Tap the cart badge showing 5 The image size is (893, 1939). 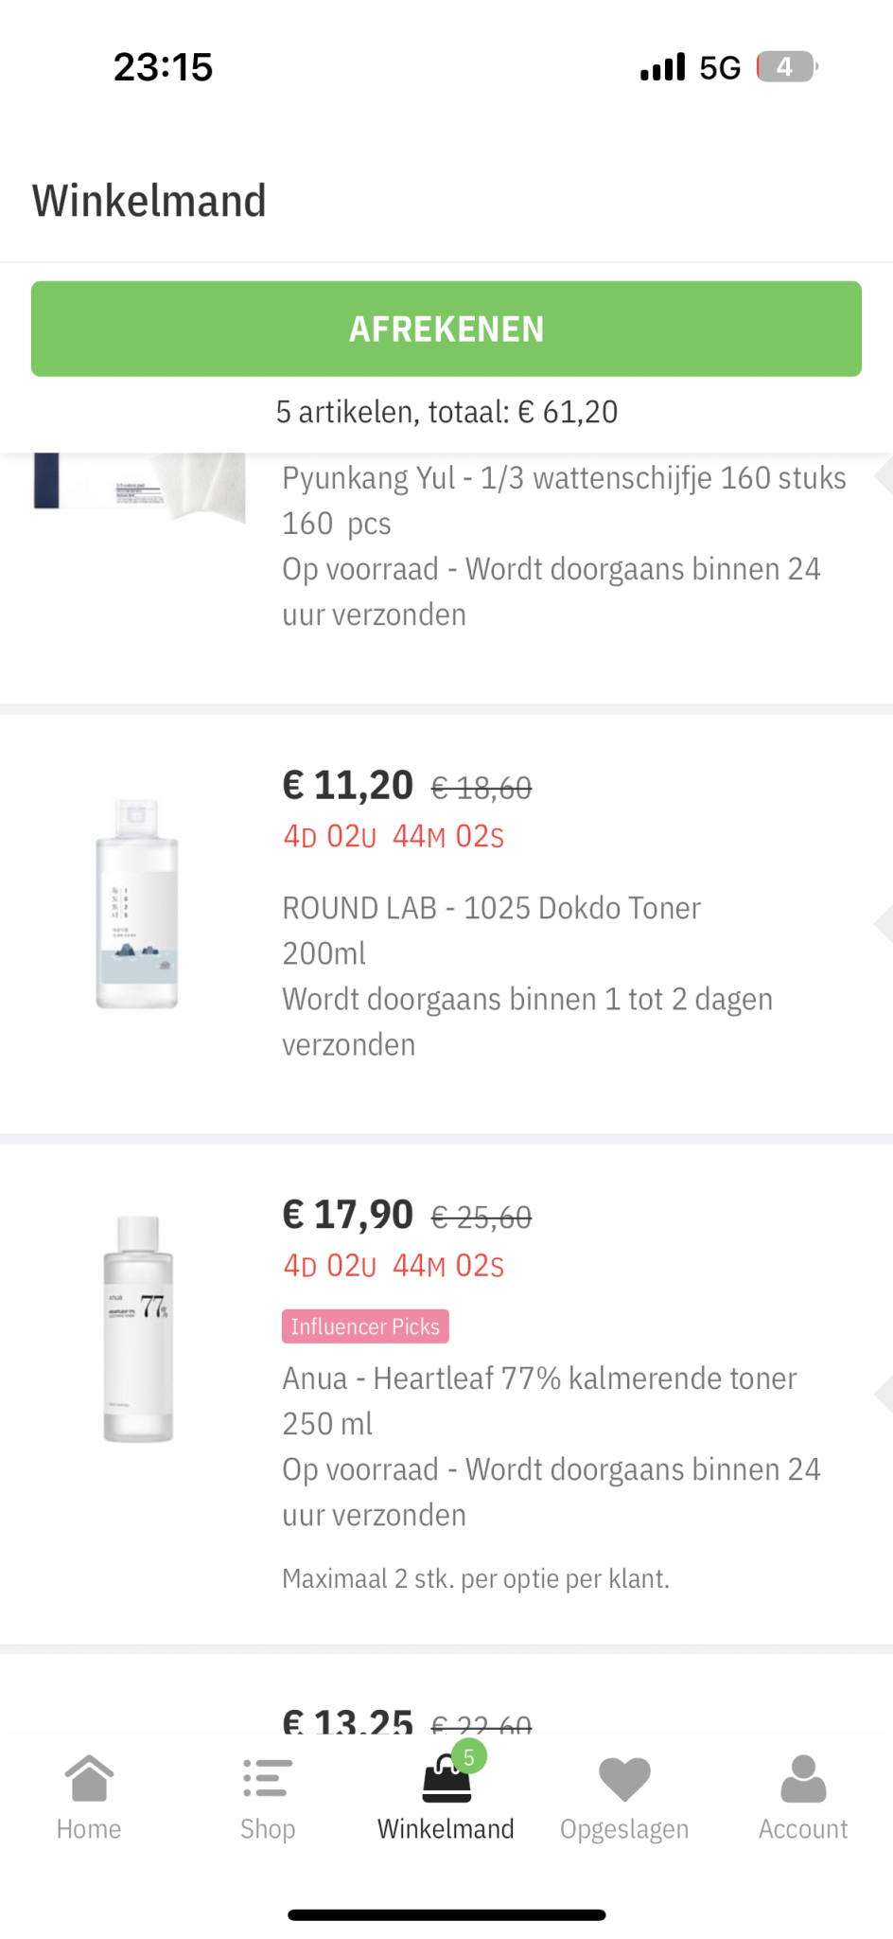(x=469, y=1757)
